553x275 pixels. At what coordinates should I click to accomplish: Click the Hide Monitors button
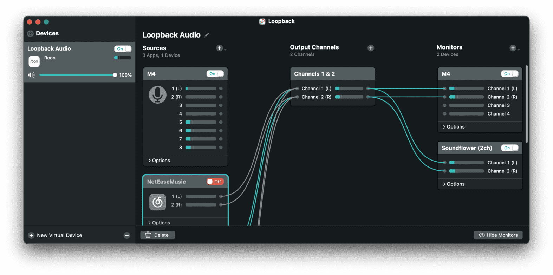(x=498, y=235)
